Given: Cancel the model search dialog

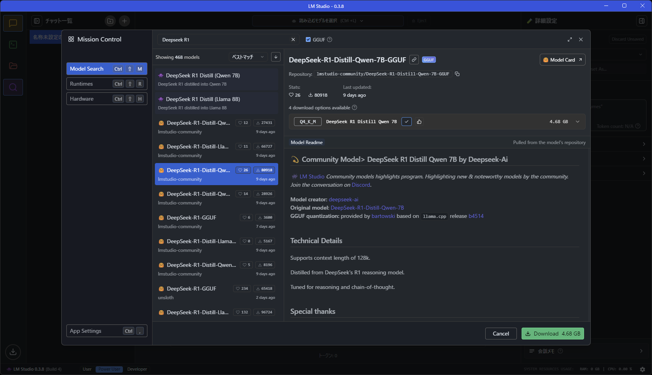Looking at the screenshot, I should [x=501, y=334].
